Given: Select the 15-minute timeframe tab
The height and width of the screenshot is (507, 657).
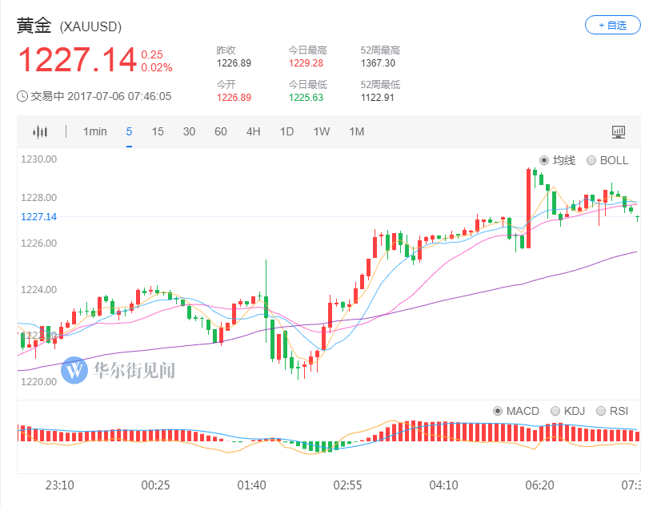Looking at the screenshot, I should coord(158,131).
